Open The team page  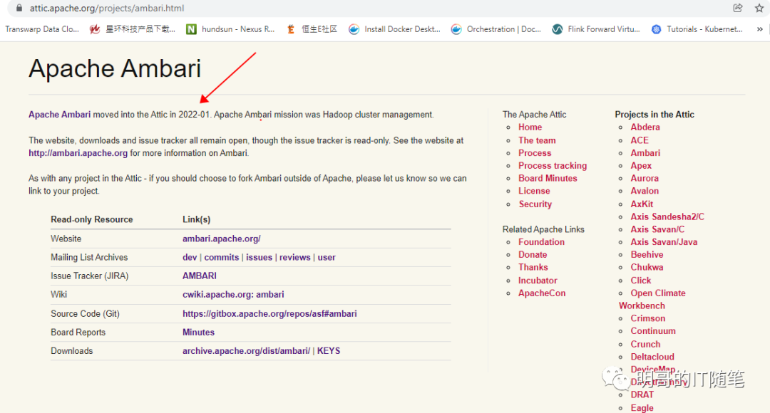click(537, 140)
